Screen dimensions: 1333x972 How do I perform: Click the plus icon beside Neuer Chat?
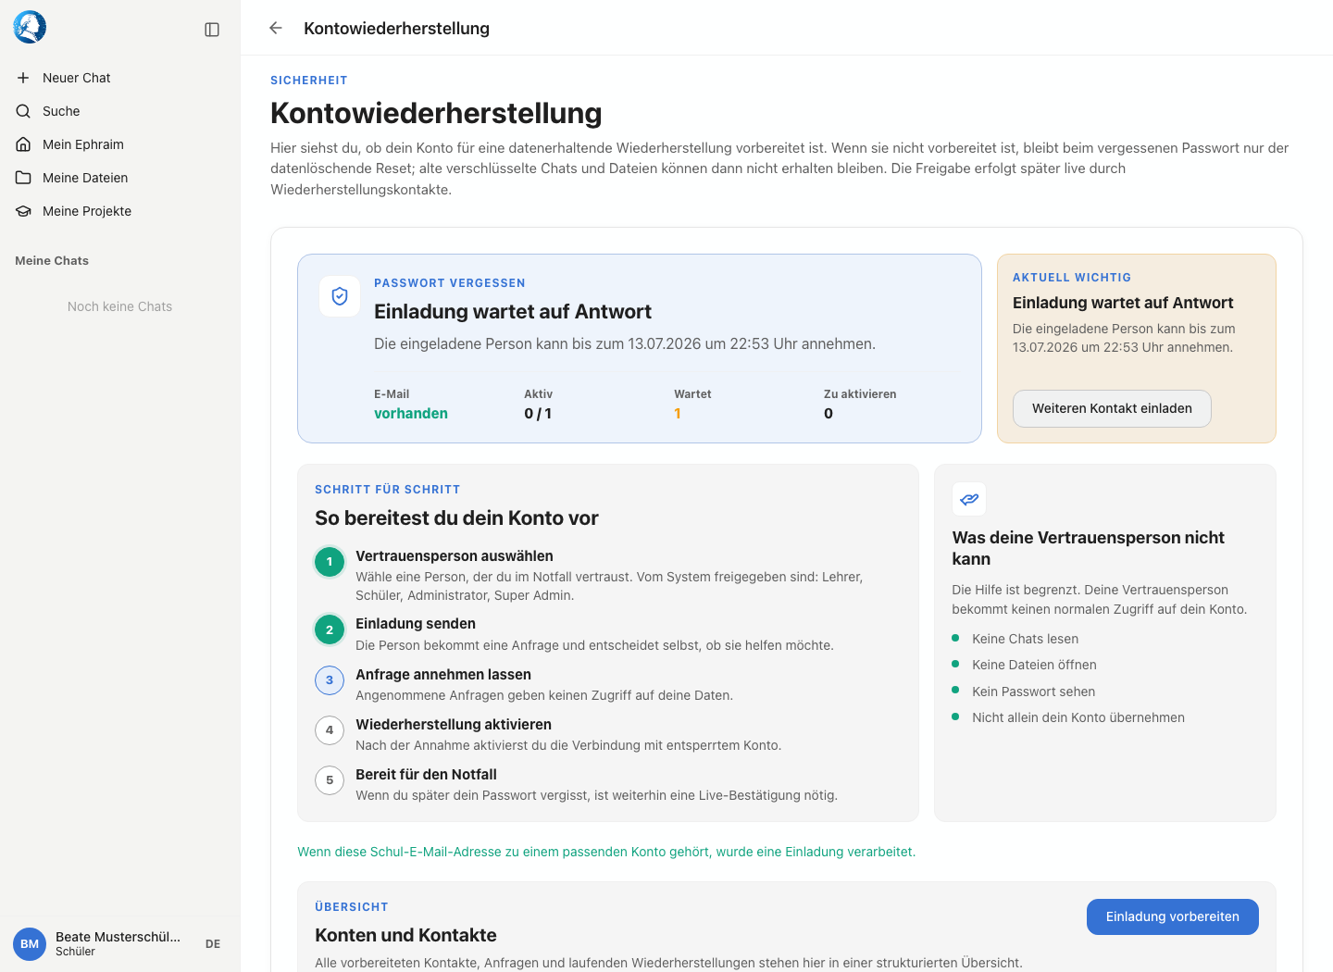click(x=23, y=78)
